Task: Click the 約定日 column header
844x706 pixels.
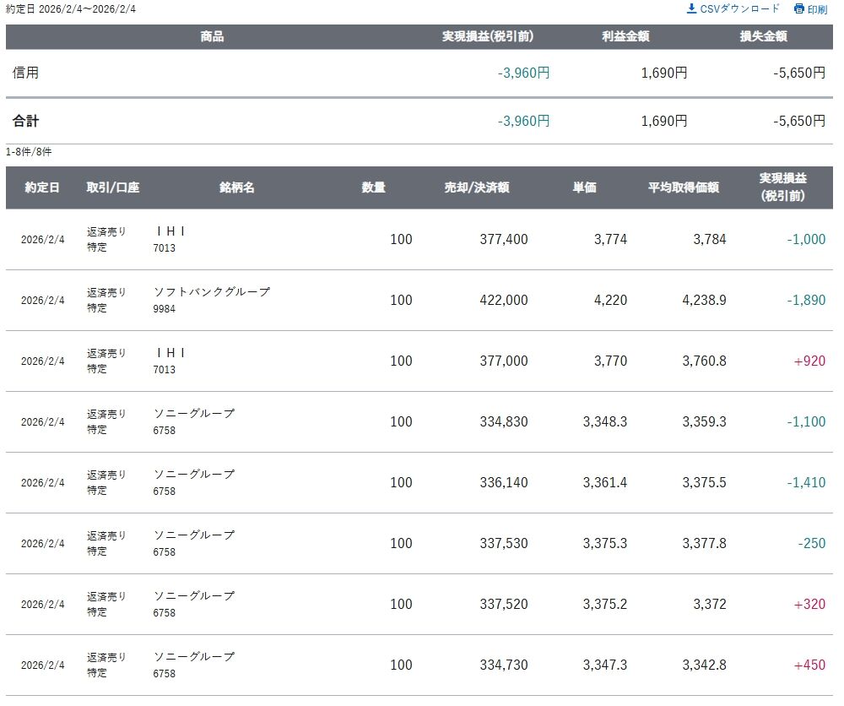Action: pyautogui.click(x=42, y=187)
